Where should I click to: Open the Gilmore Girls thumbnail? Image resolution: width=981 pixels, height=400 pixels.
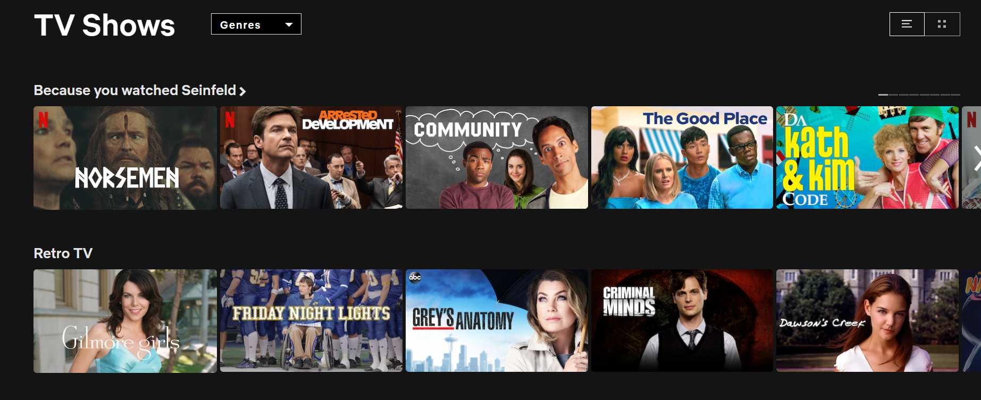125,321
